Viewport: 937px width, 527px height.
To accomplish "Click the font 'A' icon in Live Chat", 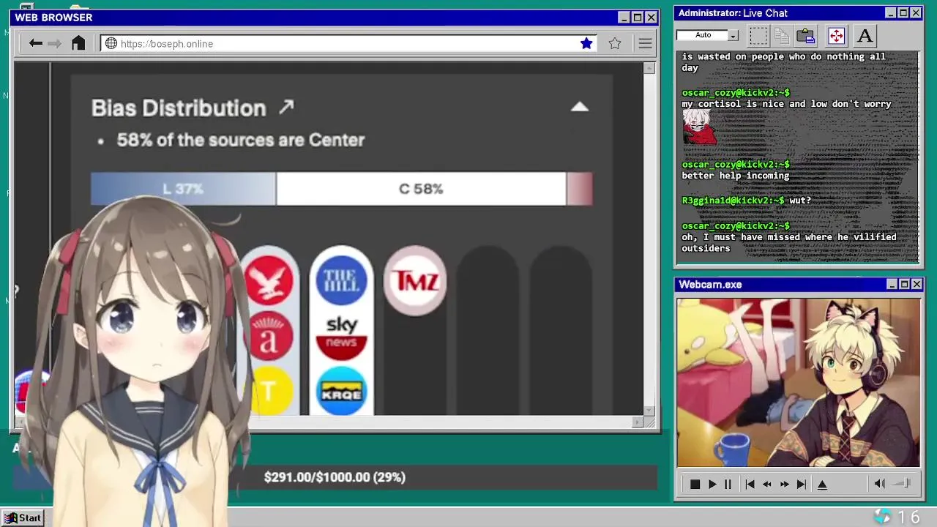I will click(x=865, y=35).
